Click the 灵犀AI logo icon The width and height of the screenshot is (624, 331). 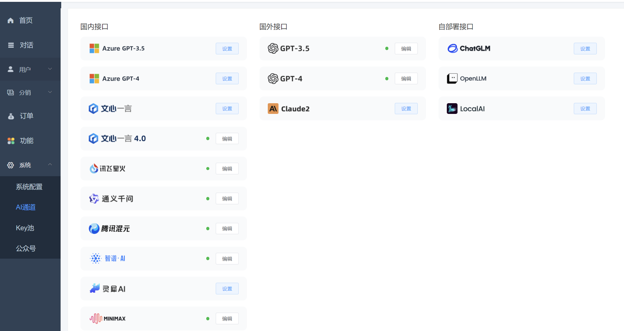[x=95, y=288]
